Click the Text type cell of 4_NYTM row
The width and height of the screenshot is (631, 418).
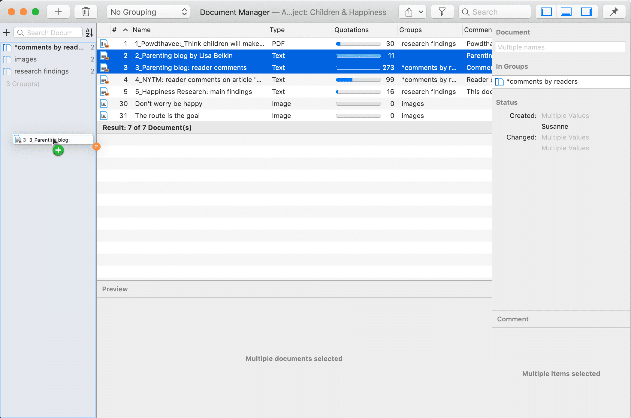coord(278,80)
